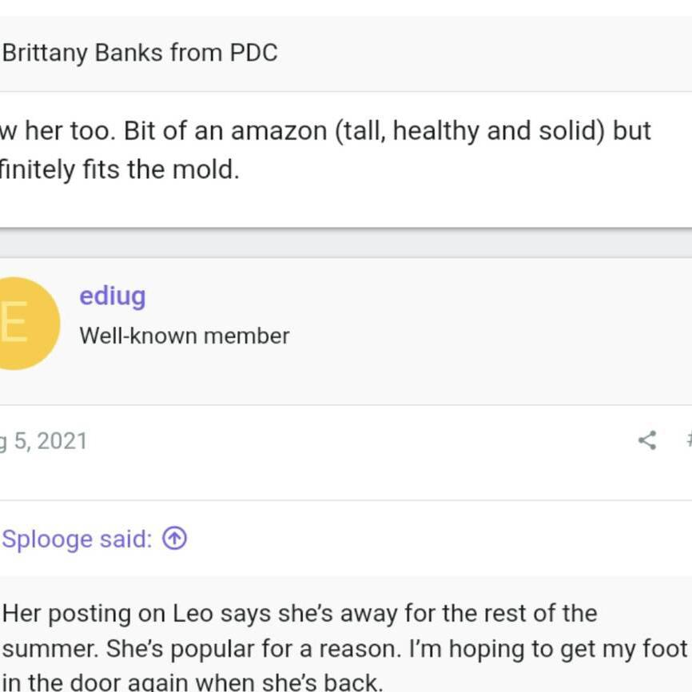
Task: Click the quote line 'Her posting on Leo'
Action: tap(300, 614)
